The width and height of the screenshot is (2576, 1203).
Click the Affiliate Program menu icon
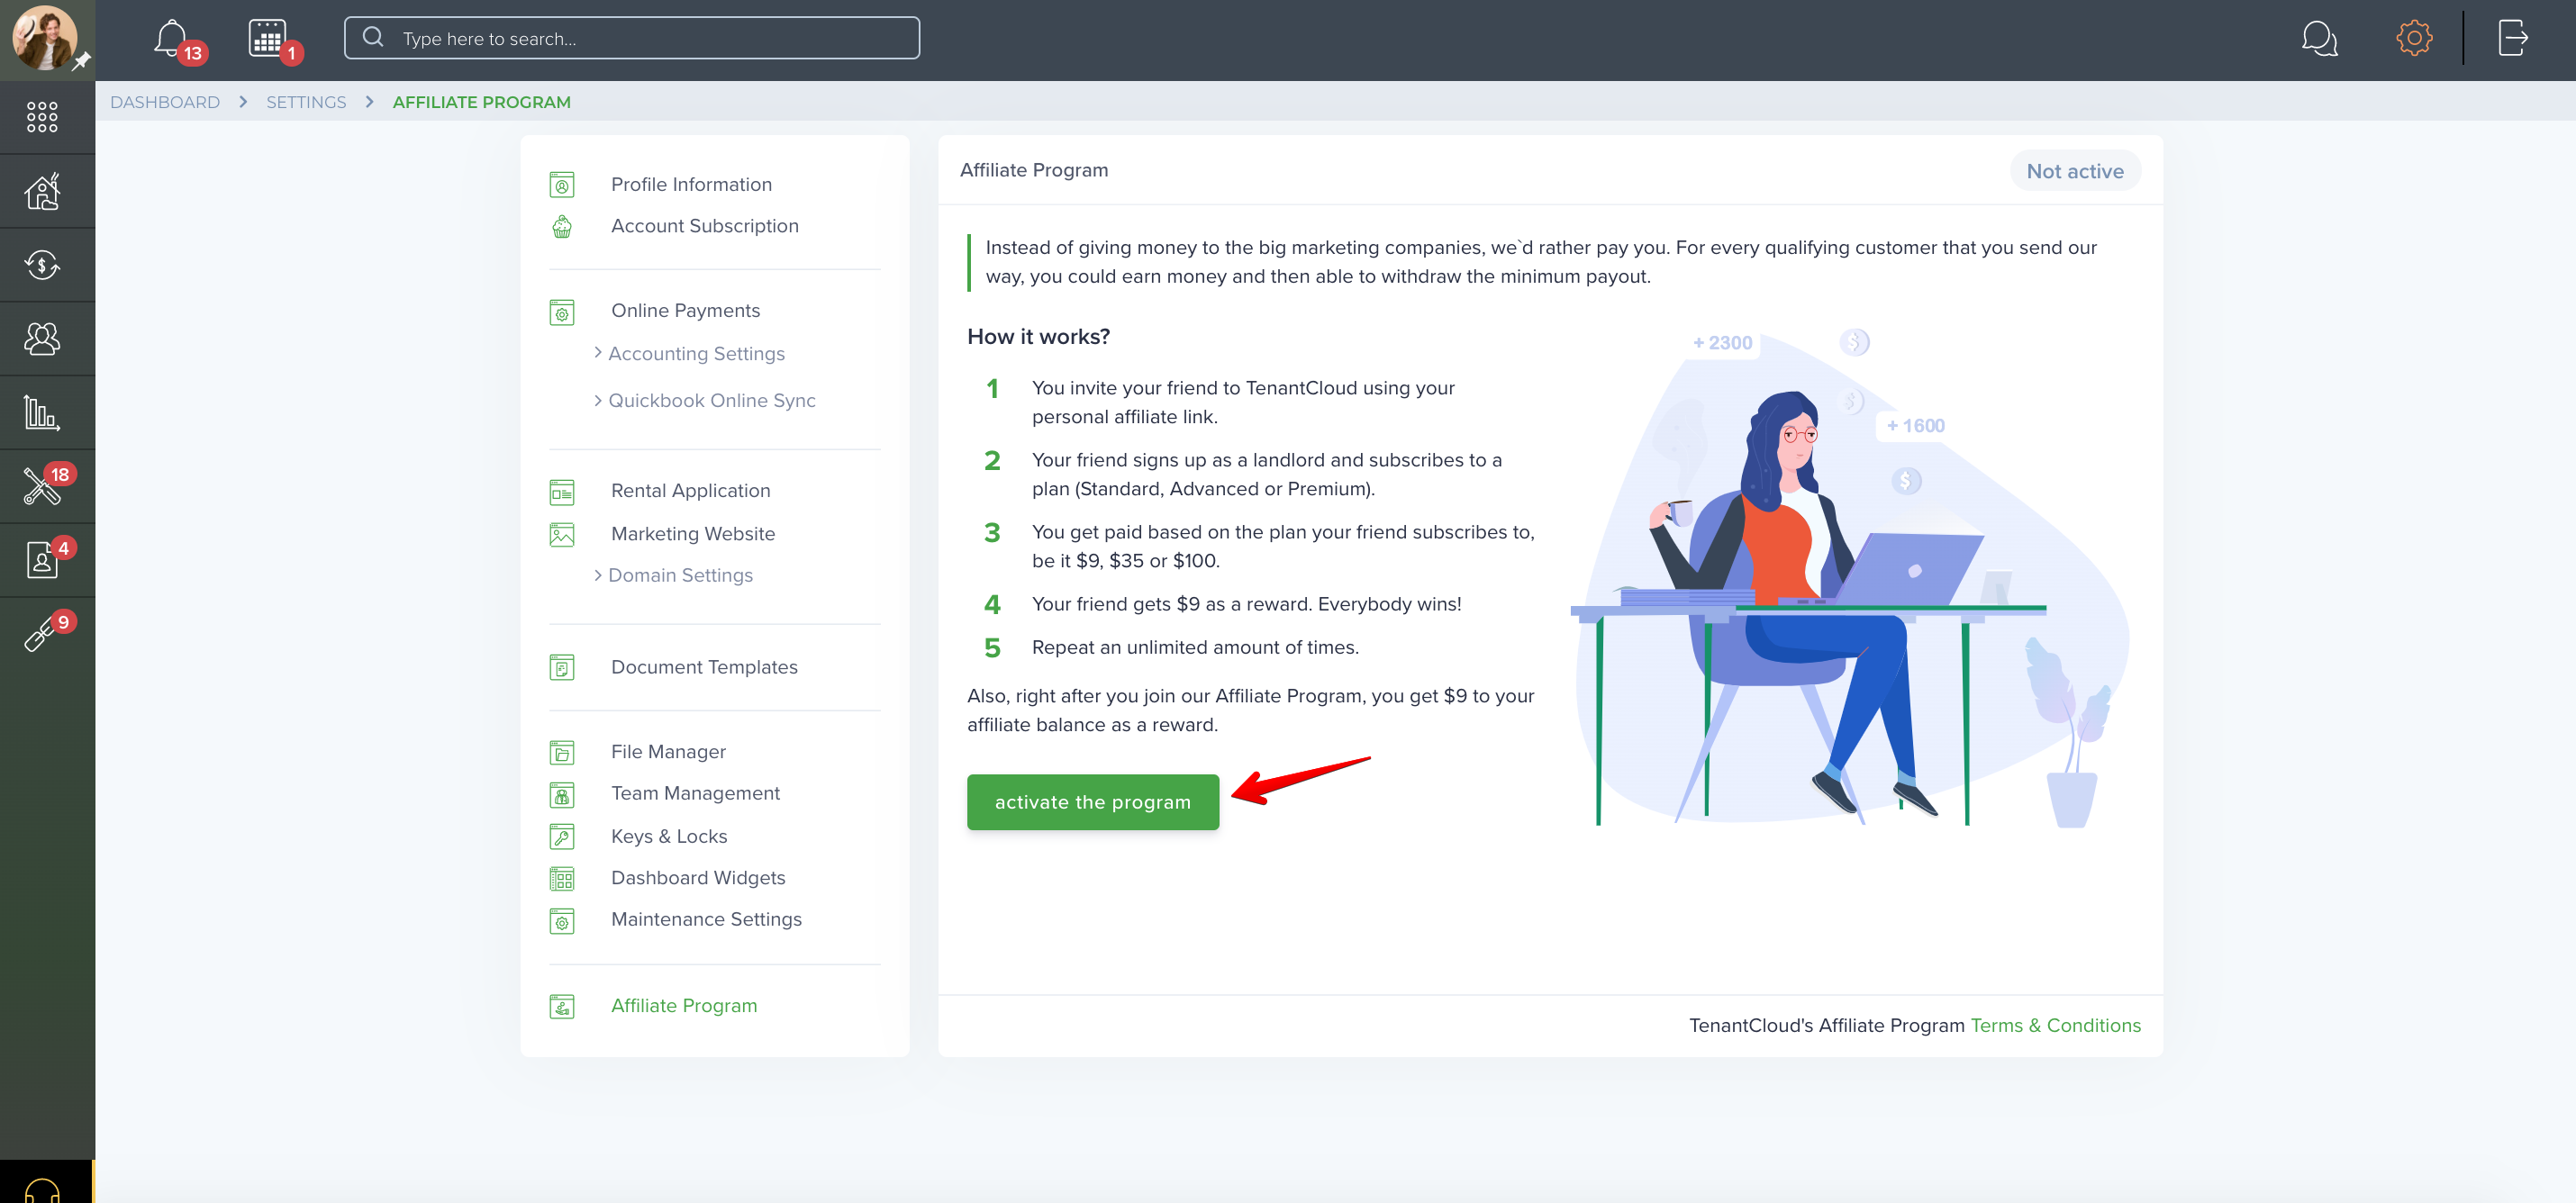pyautogui.click(x=562, y=1007)
